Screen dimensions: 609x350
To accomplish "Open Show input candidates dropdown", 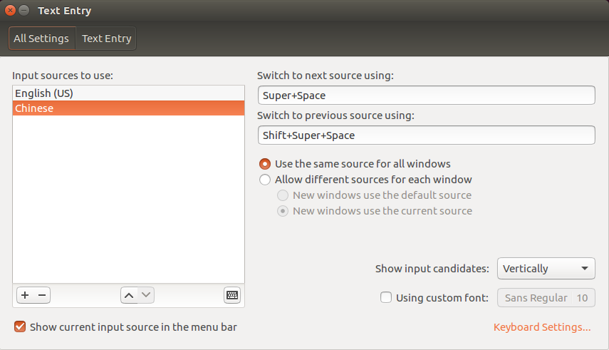I will click(x=546, y=269).
